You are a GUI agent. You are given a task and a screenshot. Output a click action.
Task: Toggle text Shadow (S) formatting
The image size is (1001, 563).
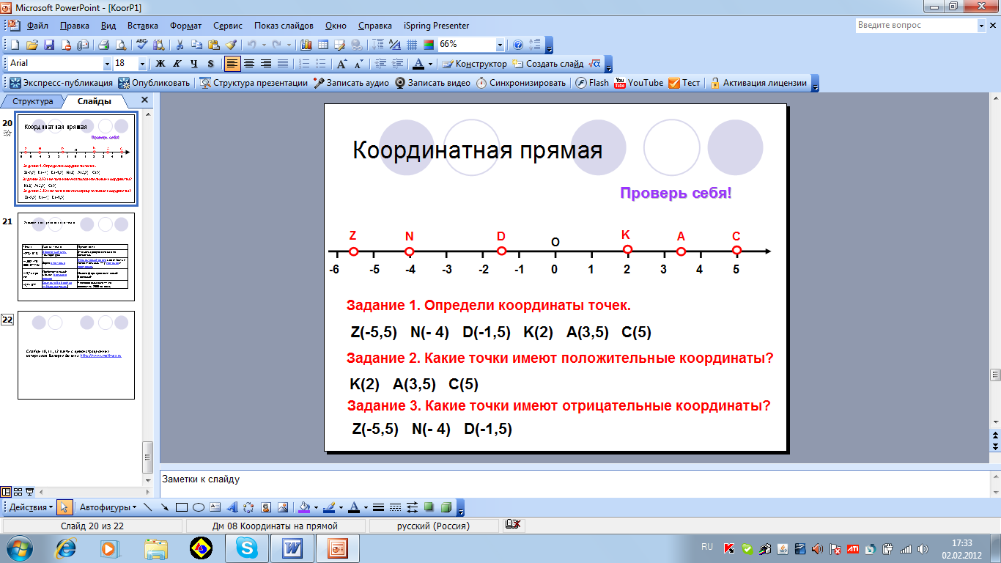pyautogui.click(x=211, y=64)
